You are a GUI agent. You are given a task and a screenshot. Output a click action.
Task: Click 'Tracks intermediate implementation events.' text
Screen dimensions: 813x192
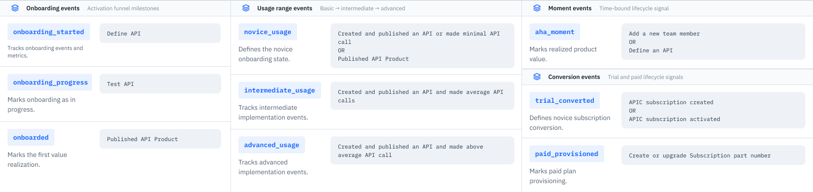pyautogui.click(x=273, y=113)
